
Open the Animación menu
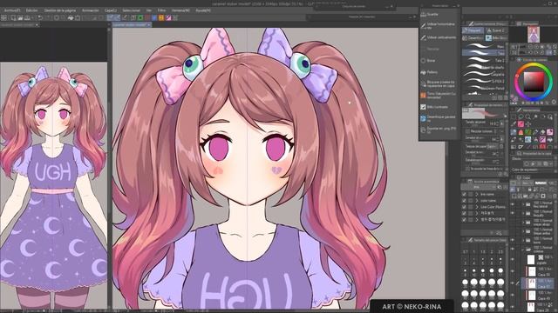[91, 10]
